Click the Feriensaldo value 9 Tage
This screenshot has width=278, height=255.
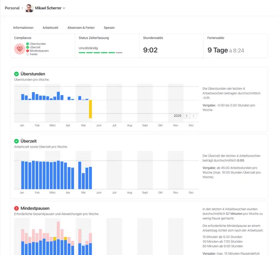[x=218, y=50]
